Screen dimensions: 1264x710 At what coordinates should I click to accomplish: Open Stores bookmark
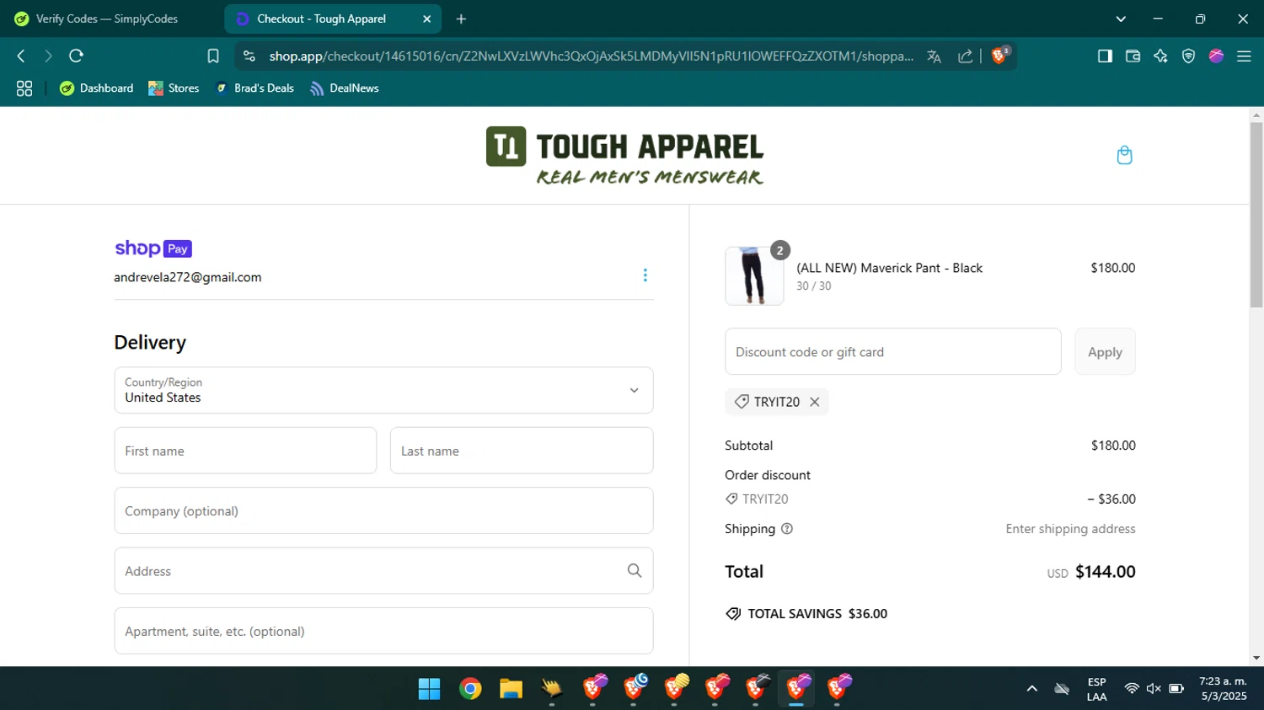coord(174,88)
